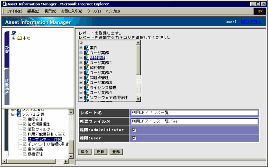Click the category list scroll-down arrow
268x167 pixels.
pyautogui.click(x=138, y=99)
